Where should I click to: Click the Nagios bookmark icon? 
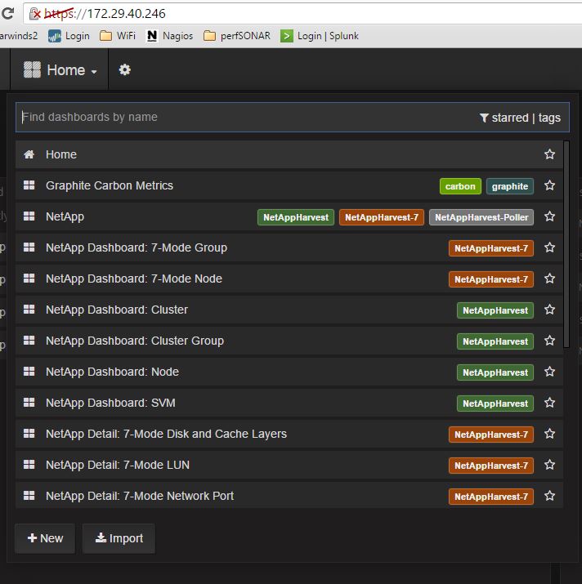[151, 36]
